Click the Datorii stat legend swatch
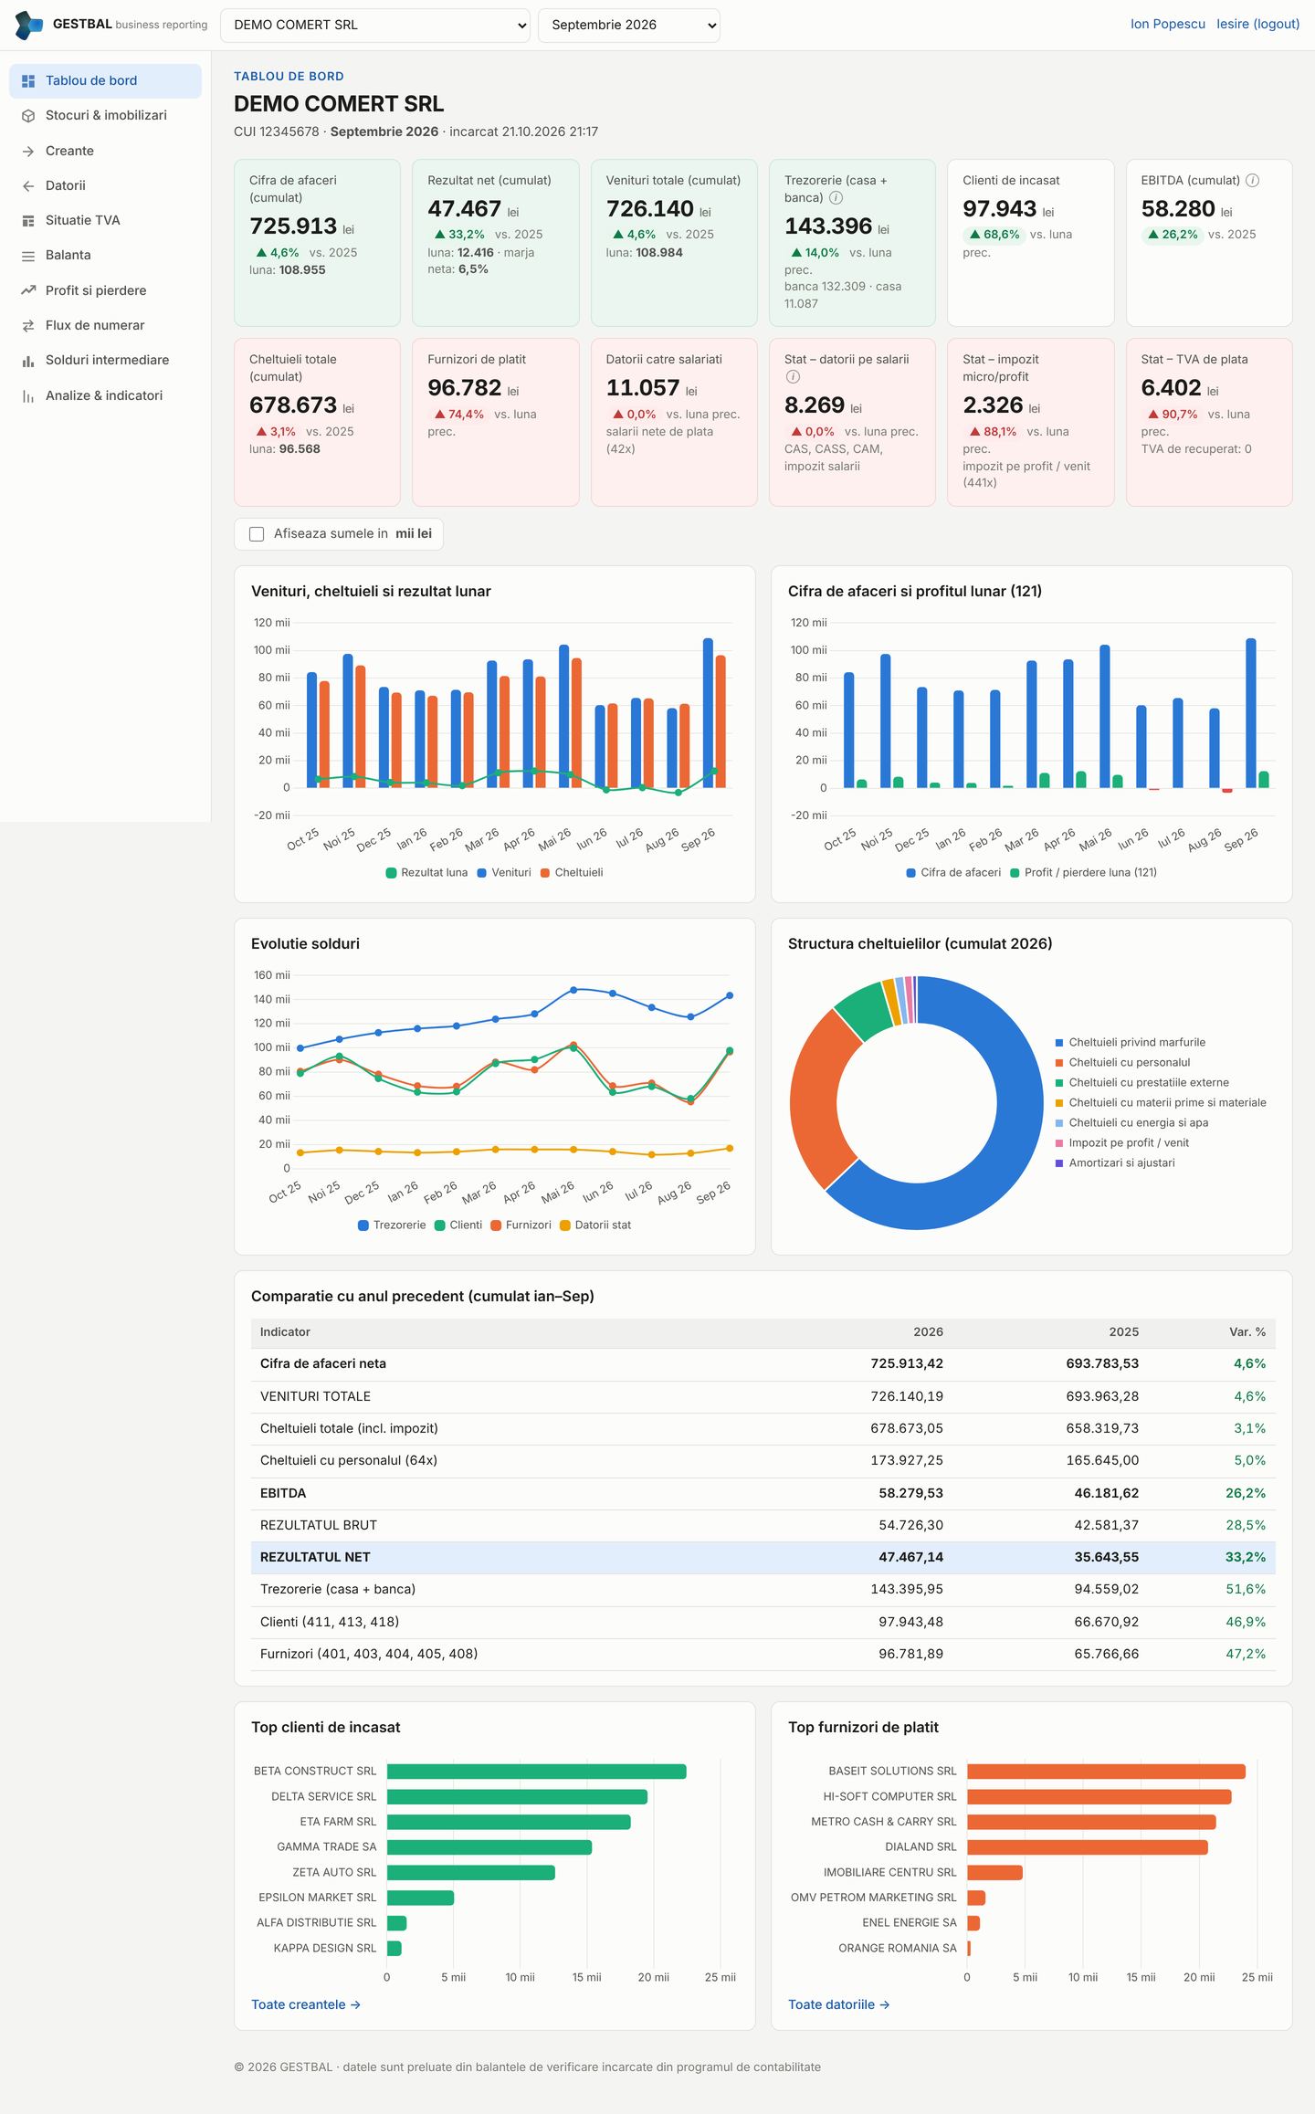 (x=565, y=1225)
